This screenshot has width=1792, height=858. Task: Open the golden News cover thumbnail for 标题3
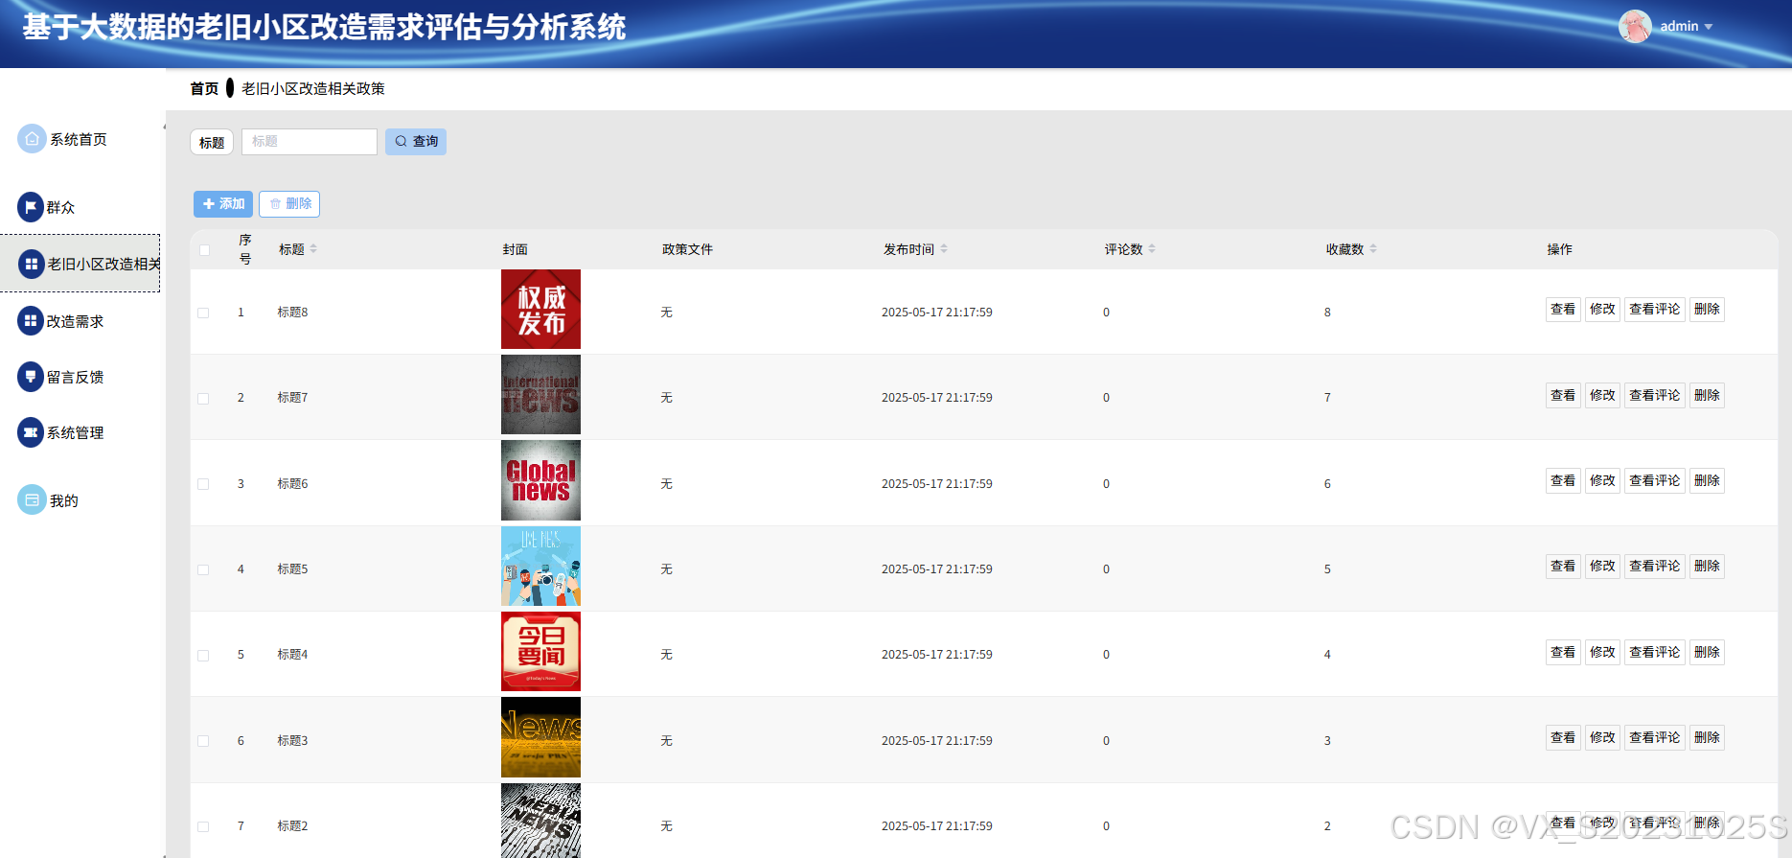click(x=540, y=737)
